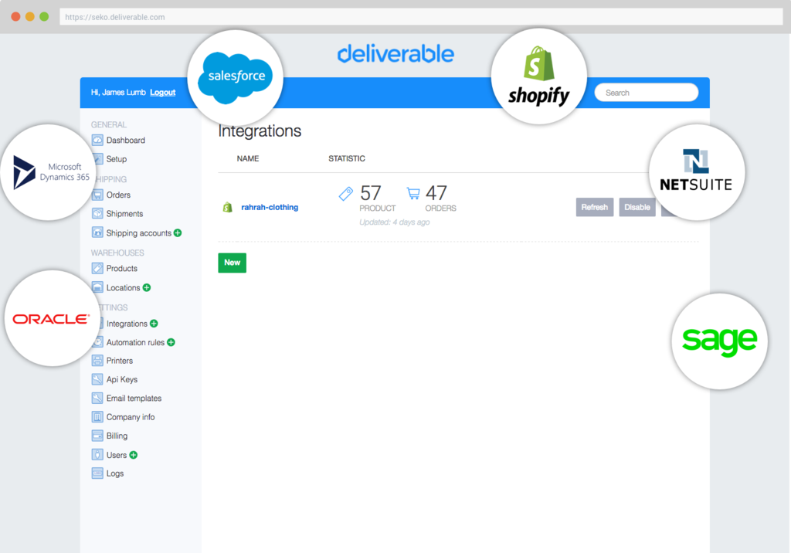The width and height of the screenshot is (791, 553).
Task: Click the Disable button
Action: [637, 207]
